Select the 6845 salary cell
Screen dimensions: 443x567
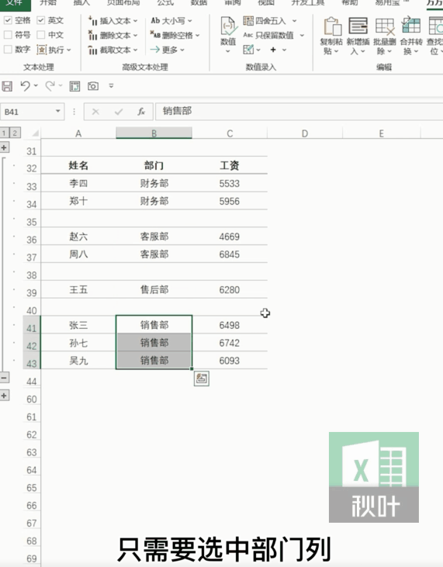(x=230, y=254)
